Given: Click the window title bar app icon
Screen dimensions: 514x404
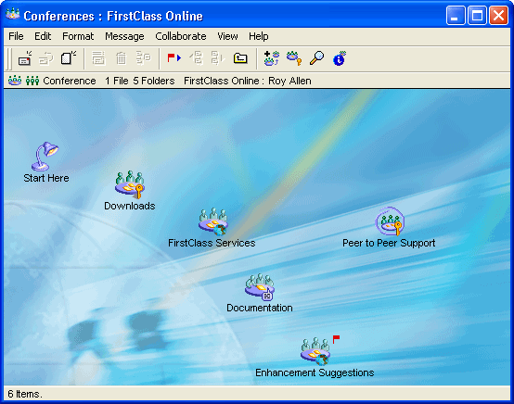Looking at the screenshot, I should (13, 15).
